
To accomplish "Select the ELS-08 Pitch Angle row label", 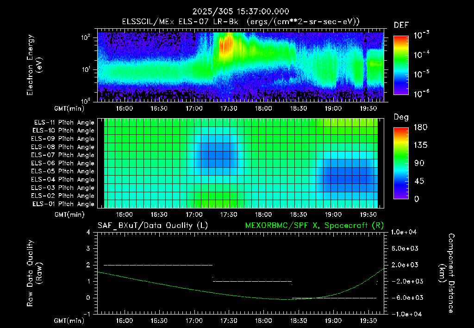I will [63, 147].
